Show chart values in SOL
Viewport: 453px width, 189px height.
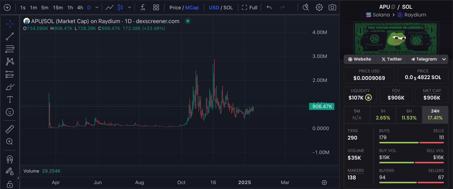tap(228, 8)
